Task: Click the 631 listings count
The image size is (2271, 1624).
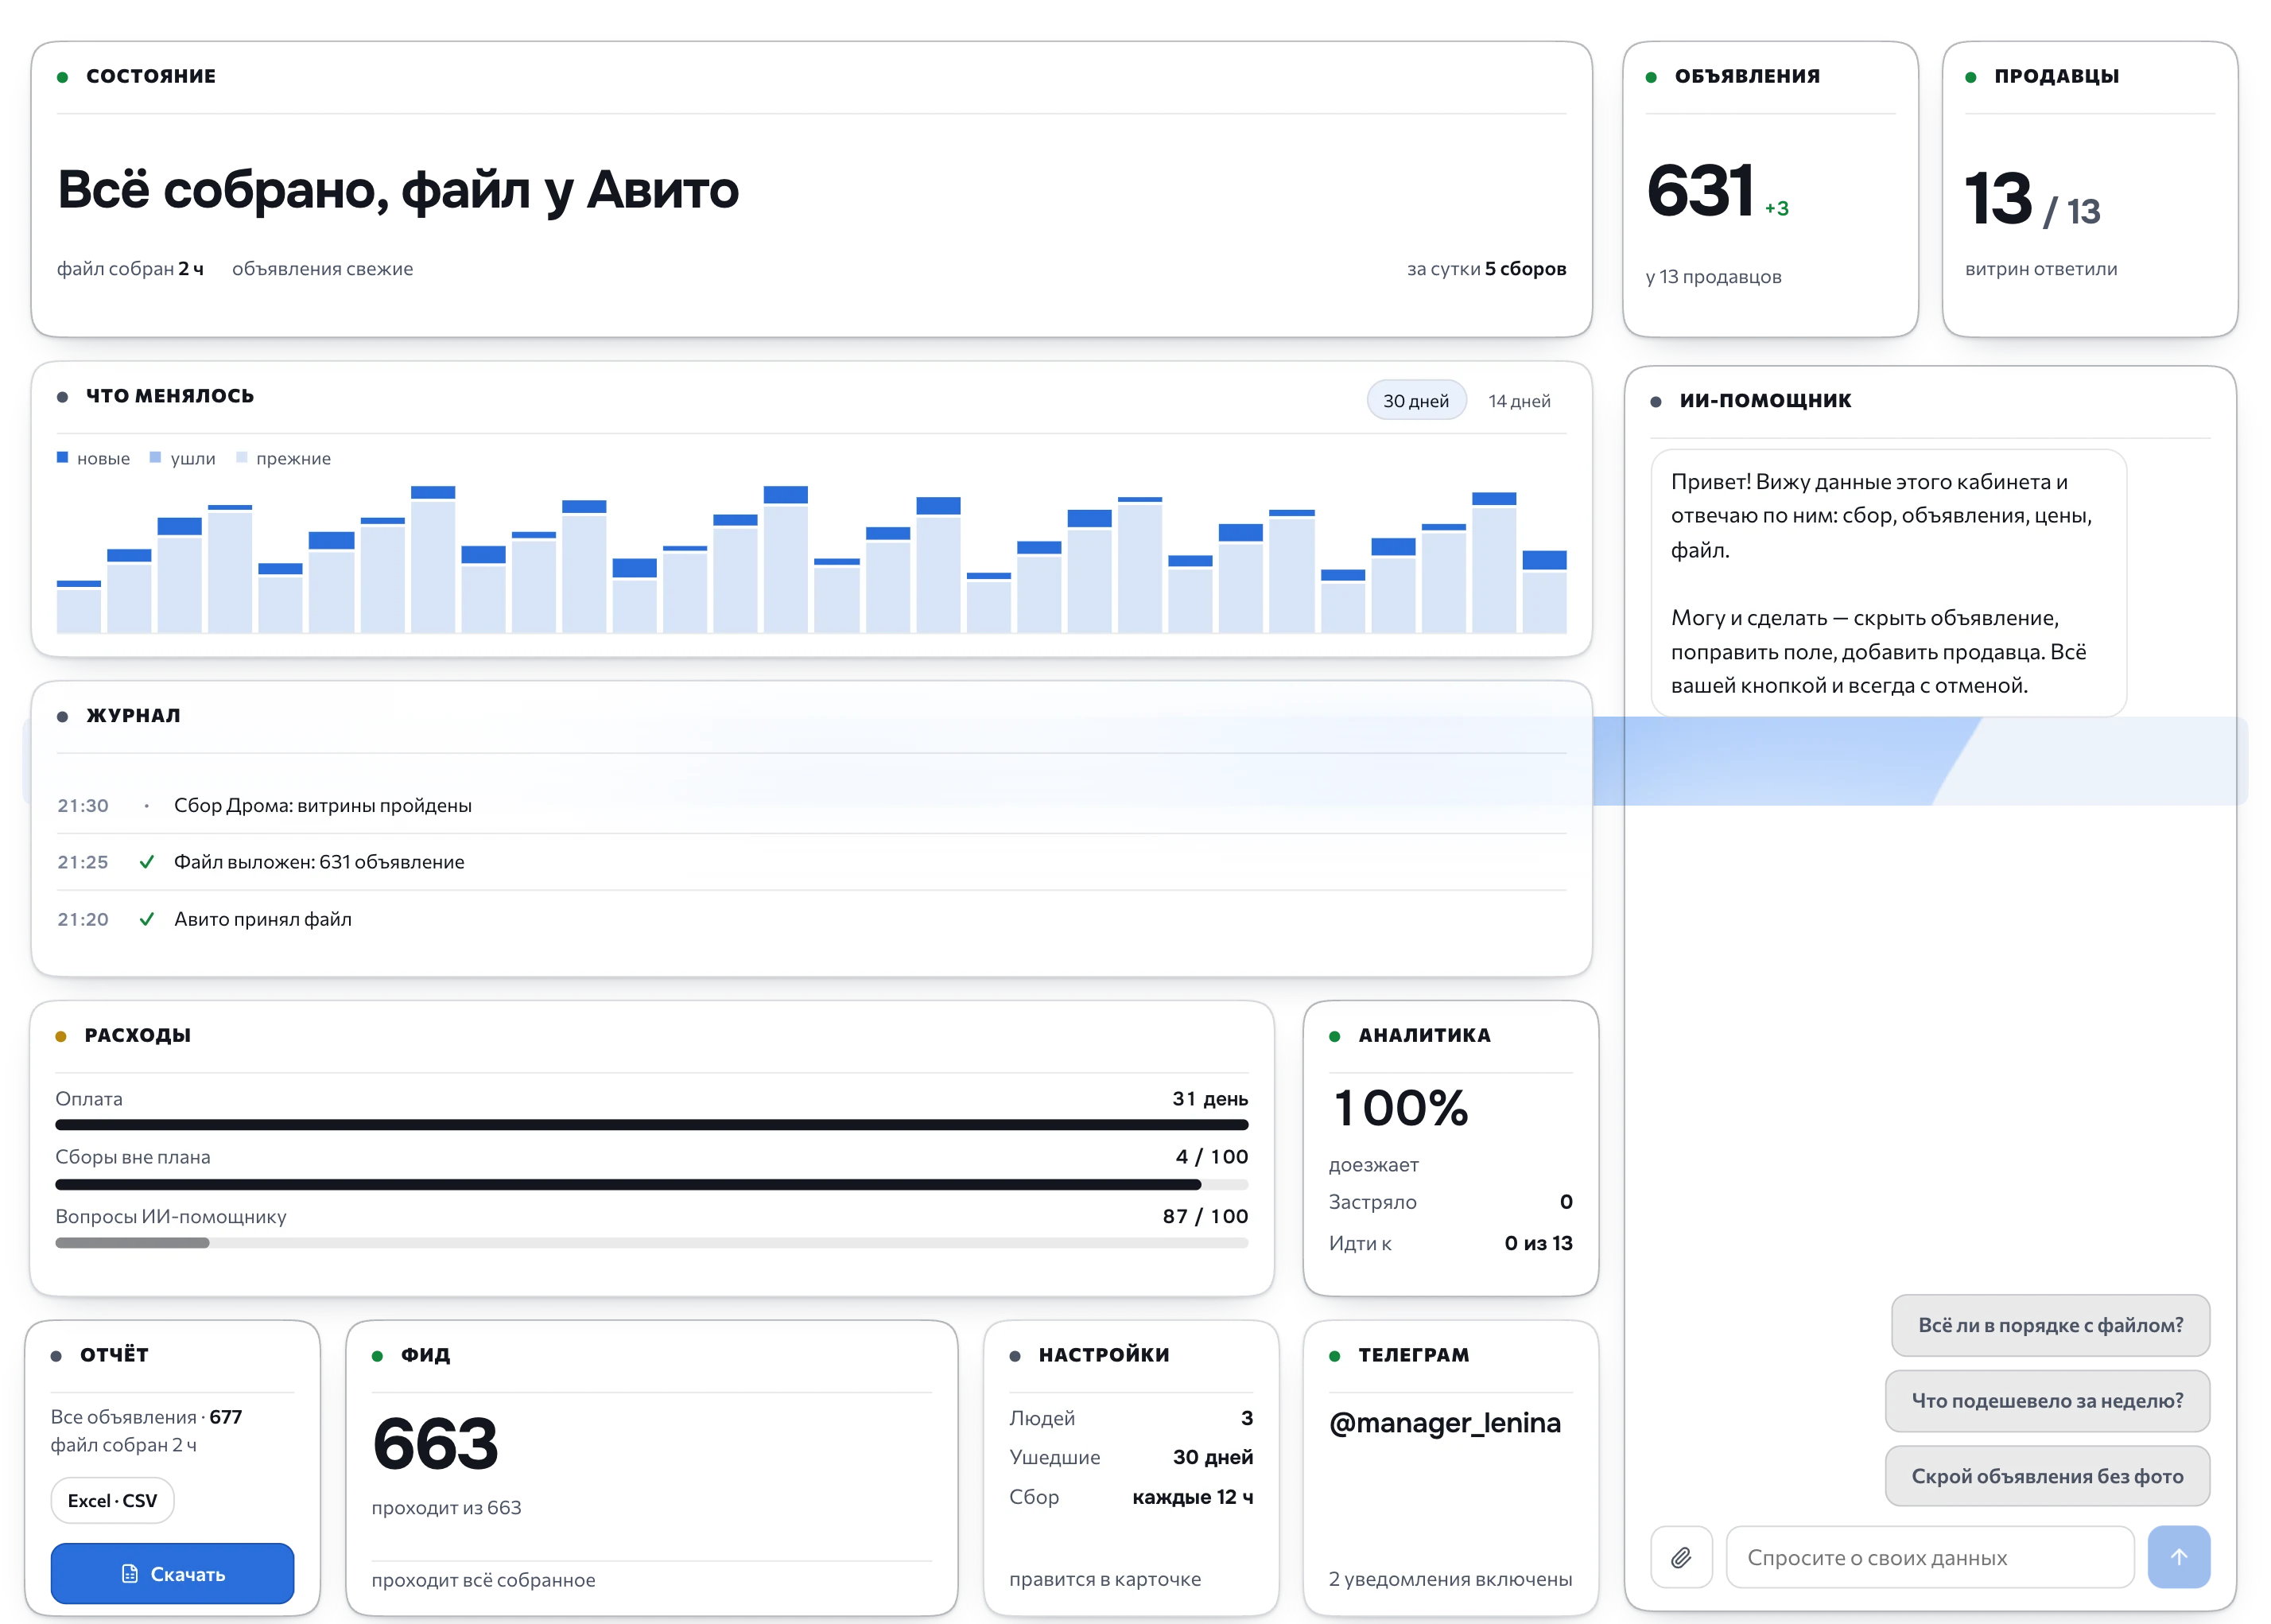Action: pyautogui.click(x=1700, y=190)
